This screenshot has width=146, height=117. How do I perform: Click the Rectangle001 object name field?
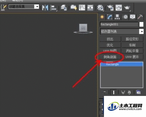(119, 24)
